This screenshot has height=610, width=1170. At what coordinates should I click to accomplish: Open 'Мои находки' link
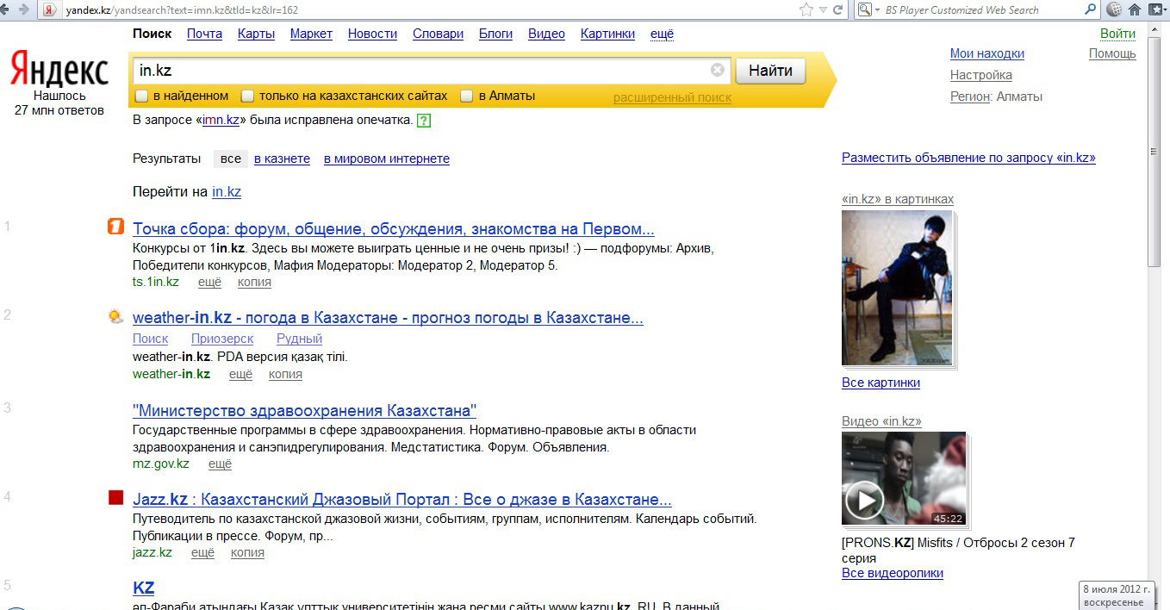987,53
